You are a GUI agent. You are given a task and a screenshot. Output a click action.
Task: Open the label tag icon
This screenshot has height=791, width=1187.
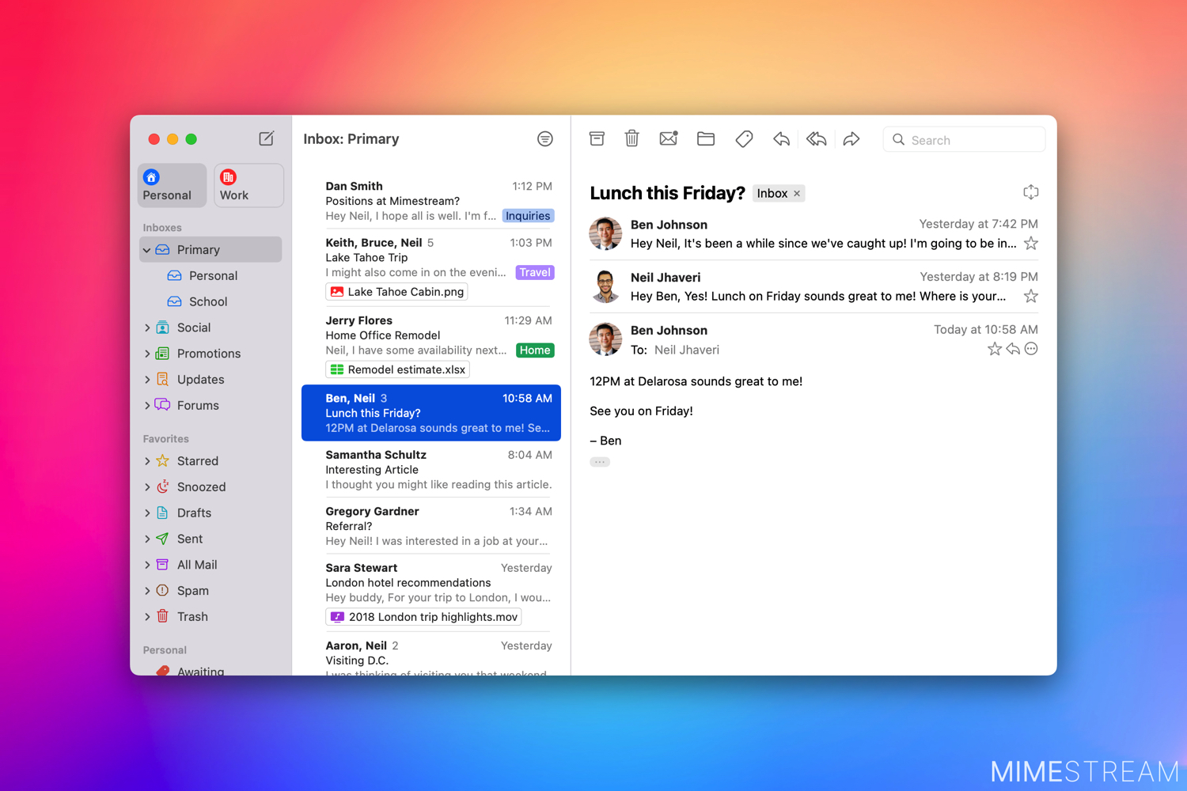click(744, 139)
